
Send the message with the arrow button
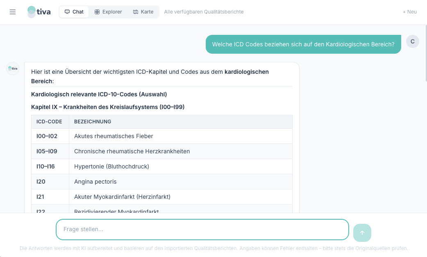point(362,233)
